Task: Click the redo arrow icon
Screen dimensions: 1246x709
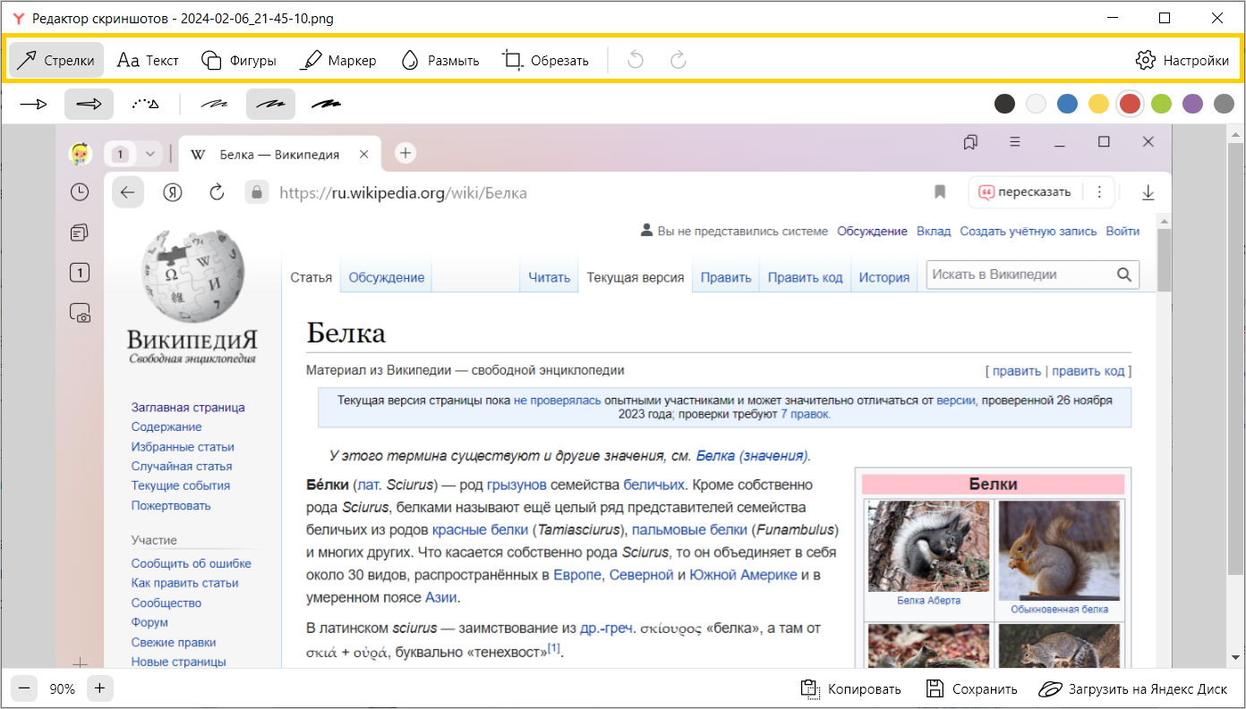Action: (678, 61)
